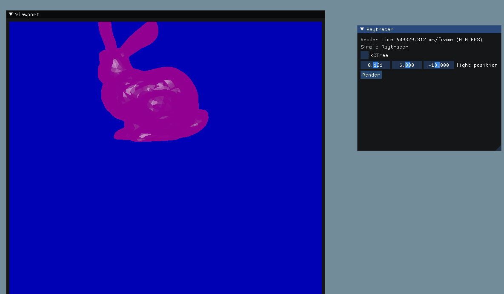Screen dimensions: 504x294
Task: Click the Render Time readout text
Action: [421, 40]
